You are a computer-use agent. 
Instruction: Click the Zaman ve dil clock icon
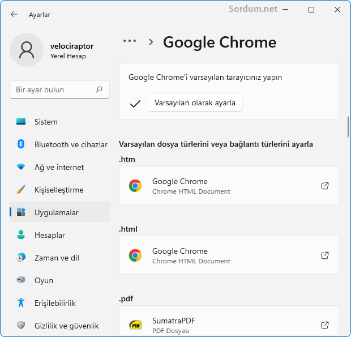pos(21,257)
